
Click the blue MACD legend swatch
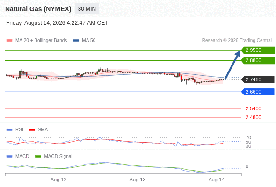click(9, 156)
